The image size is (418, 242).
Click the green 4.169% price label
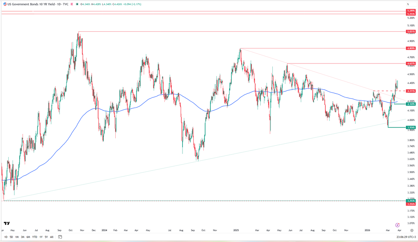(x=411, y=104)
